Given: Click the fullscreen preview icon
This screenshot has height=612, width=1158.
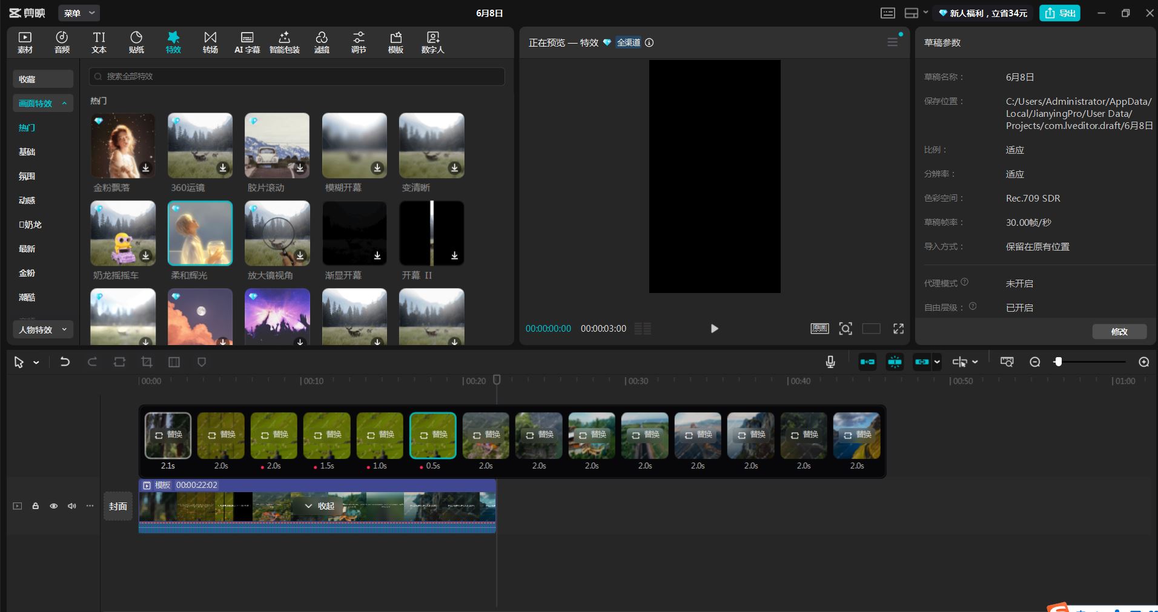Looking at the screenshot, I should point(898,329).
